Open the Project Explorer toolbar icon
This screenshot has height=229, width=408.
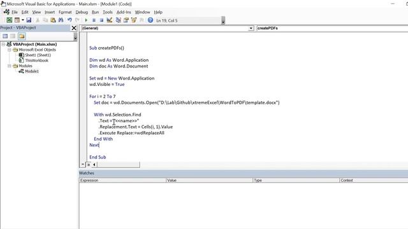click(x=118, y=20)
